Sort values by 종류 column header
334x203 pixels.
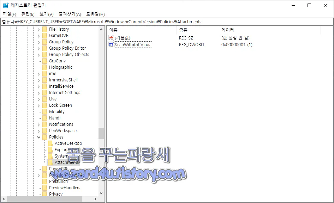point(198,30)
